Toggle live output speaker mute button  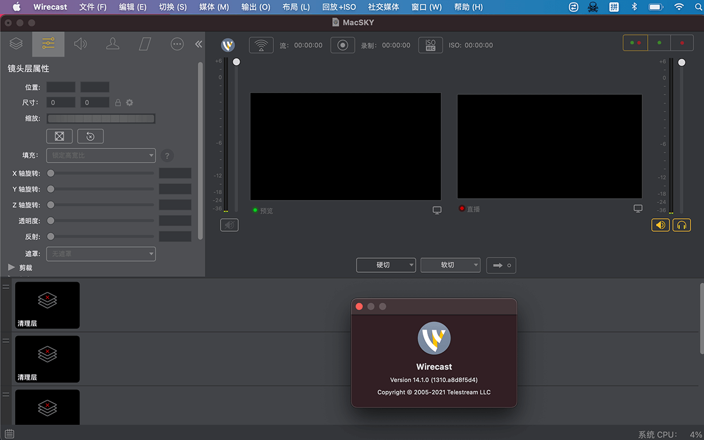pos(661,225)
